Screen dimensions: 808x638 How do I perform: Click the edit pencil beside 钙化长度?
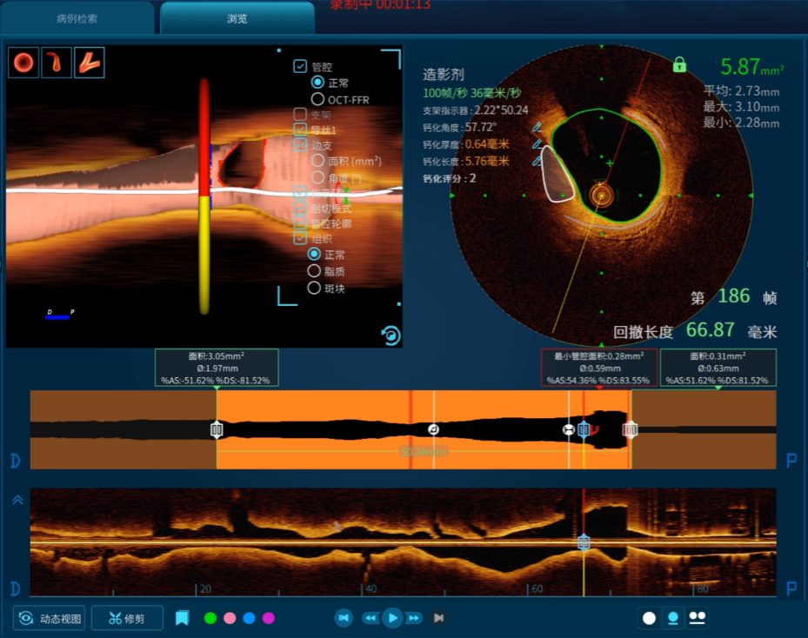point(538,162)
